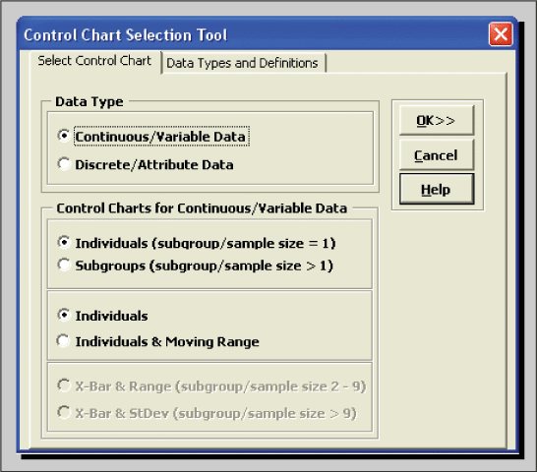Close the Control Chart Selection Tool dialog

pyautogui.click(x=501, y=34)
